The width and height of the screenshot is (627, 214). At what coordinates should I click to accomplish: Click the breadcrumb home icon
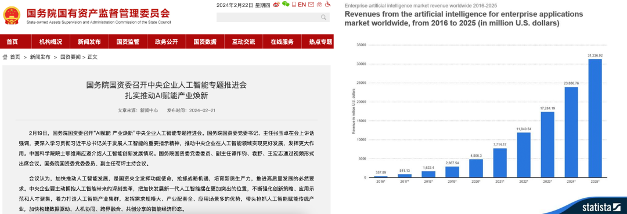(5, 57)
